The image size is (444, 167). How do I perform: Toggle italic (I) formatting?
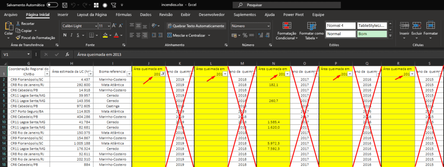[x=72, y=35]
